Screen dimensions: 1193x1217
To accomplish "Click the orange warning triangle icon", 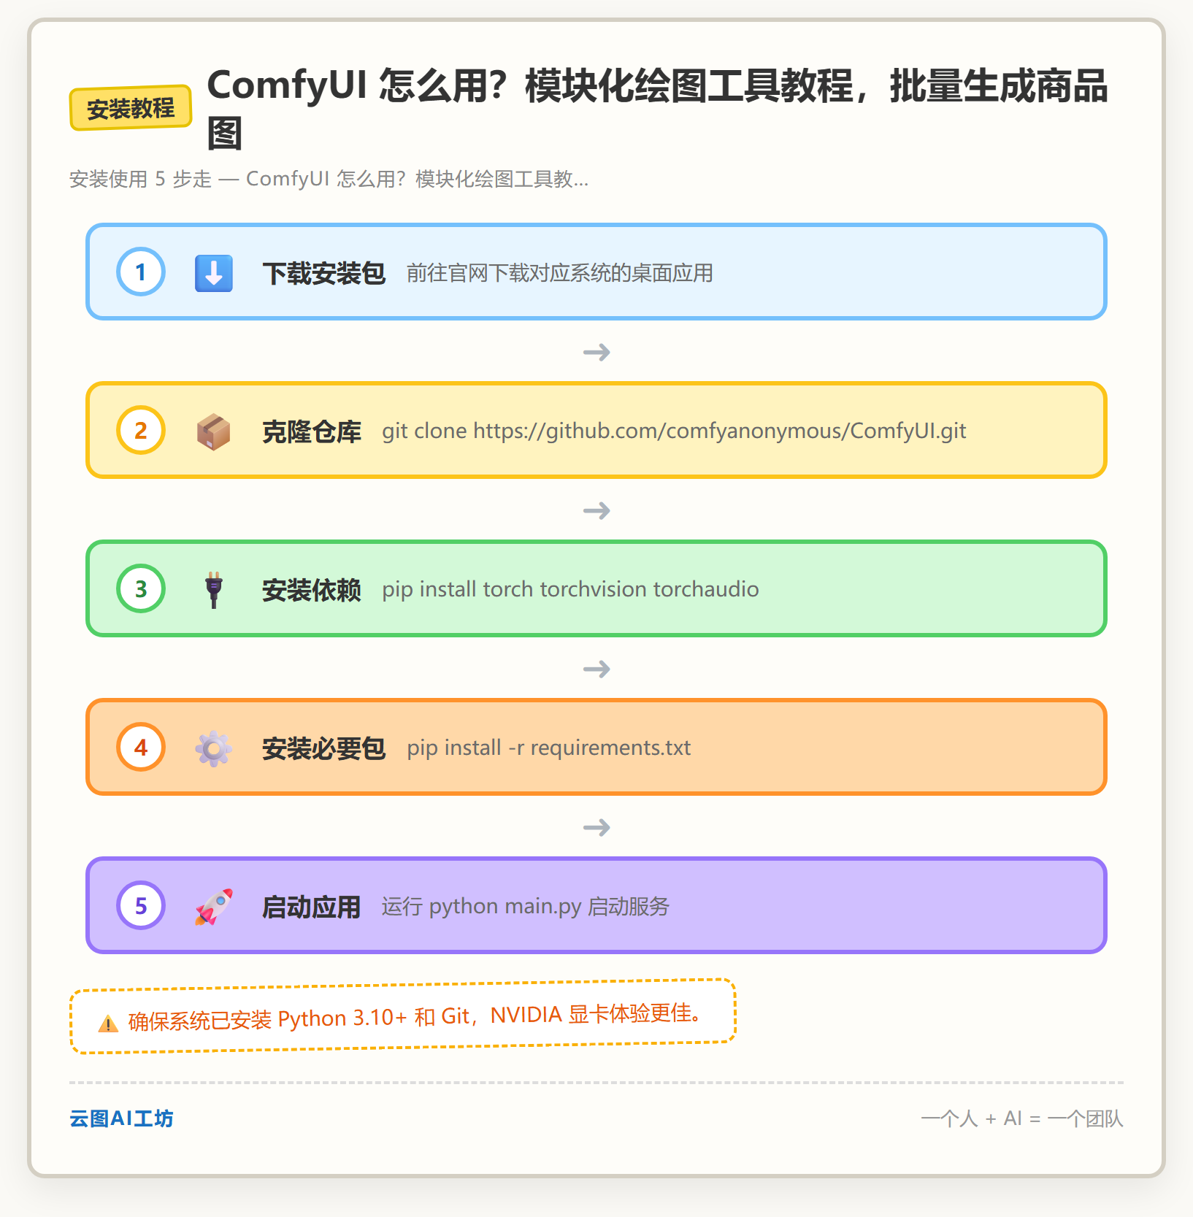I will tap(108, 1024).
